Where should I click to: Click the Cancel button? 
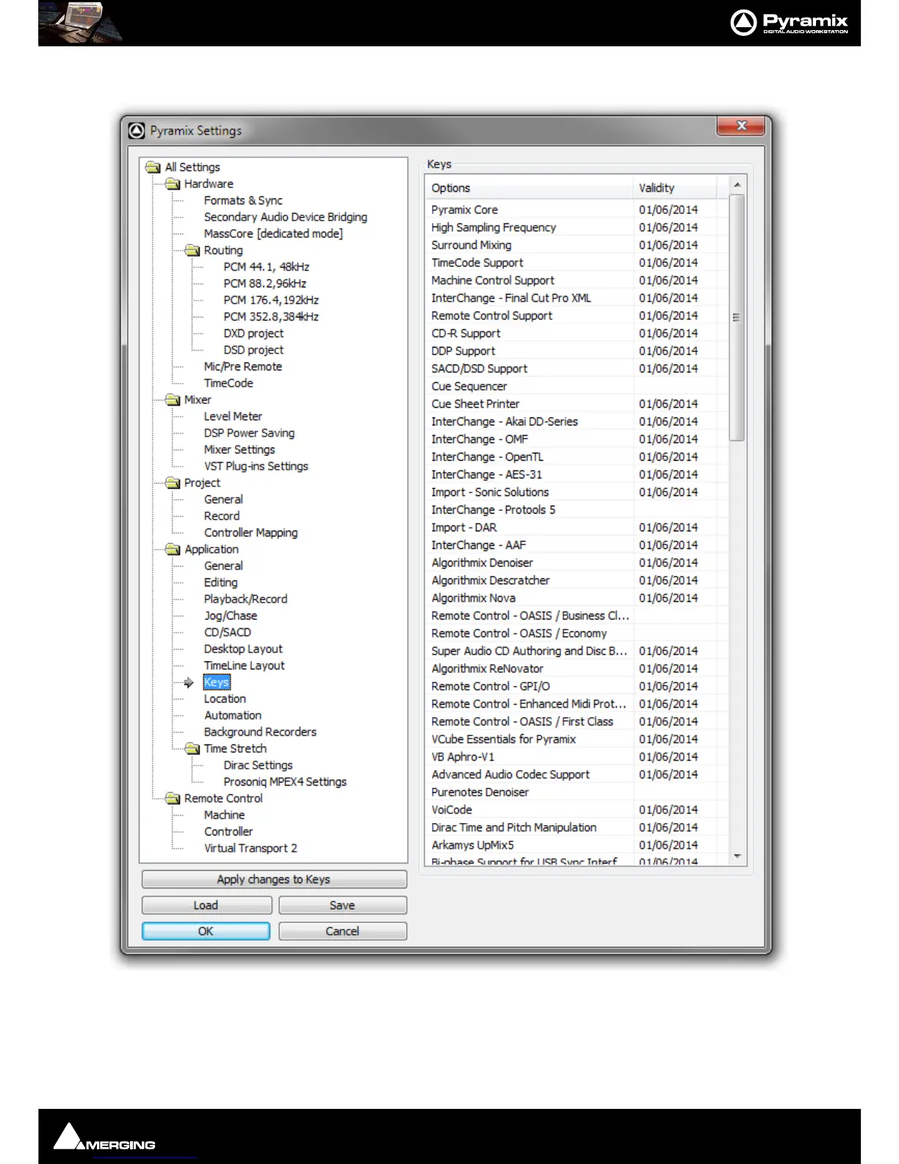coord(342,931)
